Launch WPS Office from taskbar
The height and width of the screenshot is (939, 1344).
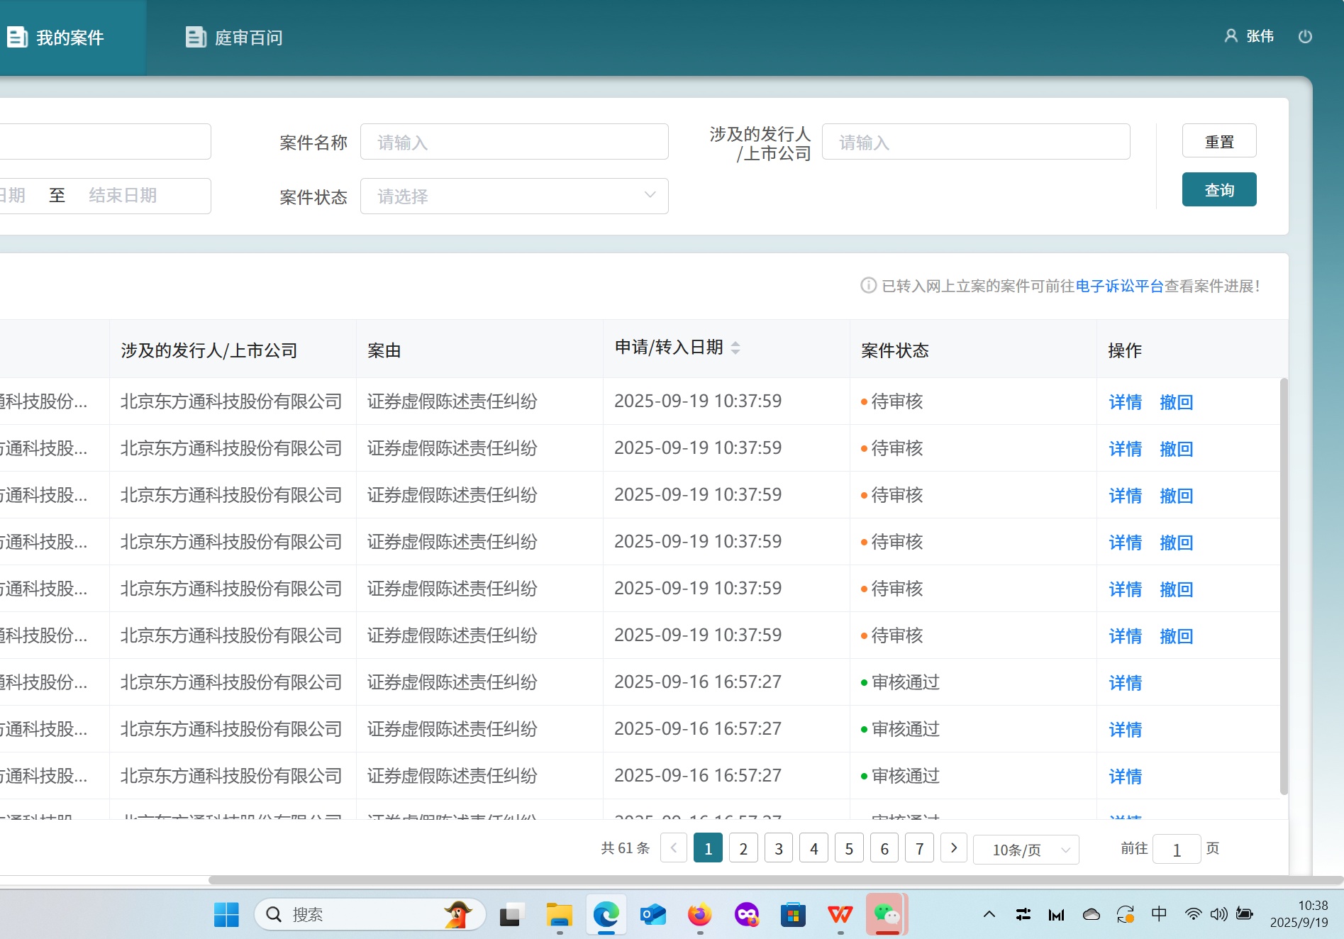(x=840, y=915)
